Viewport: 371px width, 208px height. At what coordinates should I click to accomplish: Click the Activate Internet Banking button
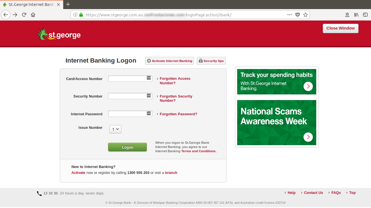pyautogui.click(x=169, y=61)
